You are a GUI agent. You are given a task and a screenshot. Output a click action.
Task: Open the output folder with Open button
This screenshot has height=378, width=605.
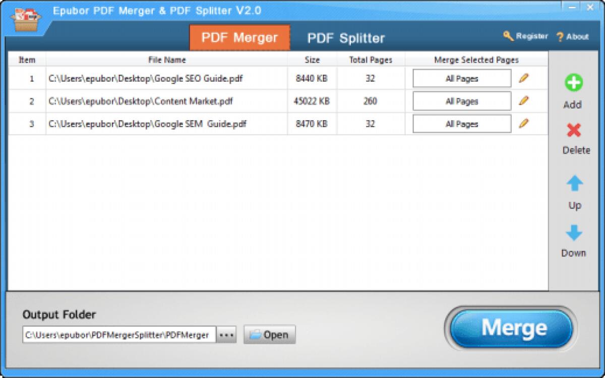[x=270, y=335]
